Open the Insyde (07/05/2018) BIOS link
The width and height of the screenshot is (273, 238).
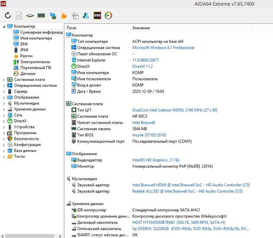point(149,135)
